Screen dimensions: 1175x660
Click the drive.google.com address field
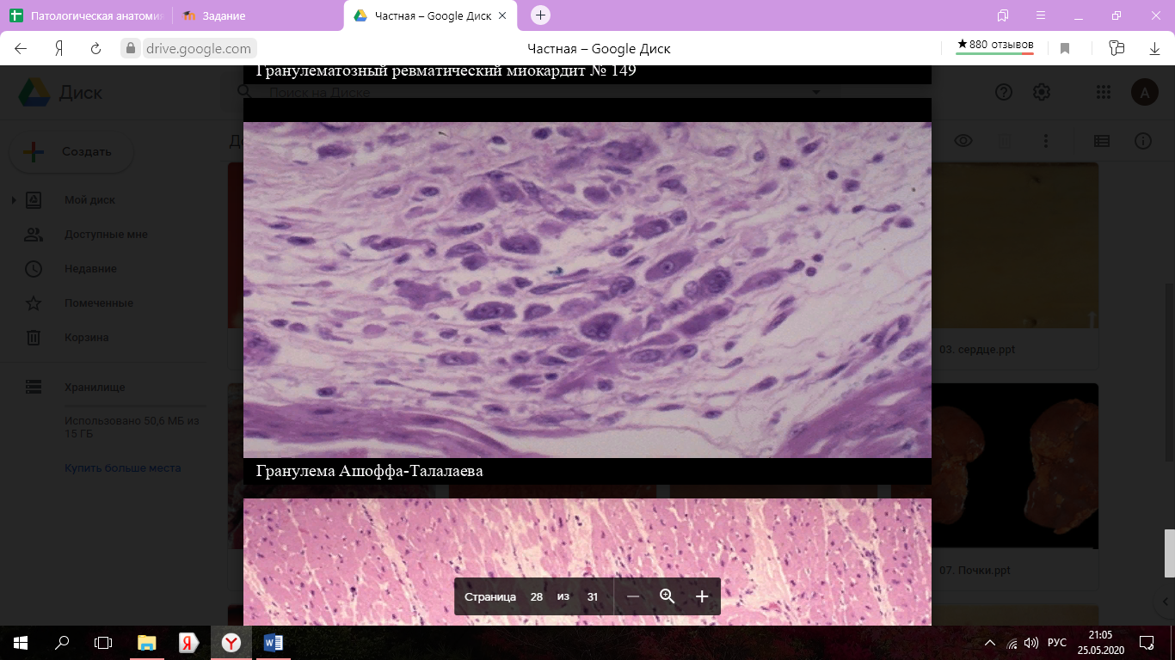pos(198,49)
